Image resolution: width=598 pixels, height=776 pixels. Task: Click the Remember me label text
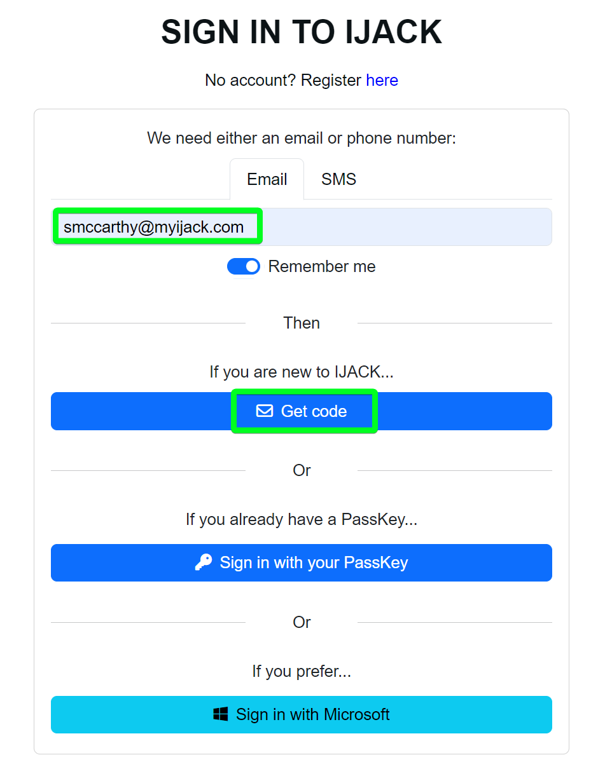point(322,266)
